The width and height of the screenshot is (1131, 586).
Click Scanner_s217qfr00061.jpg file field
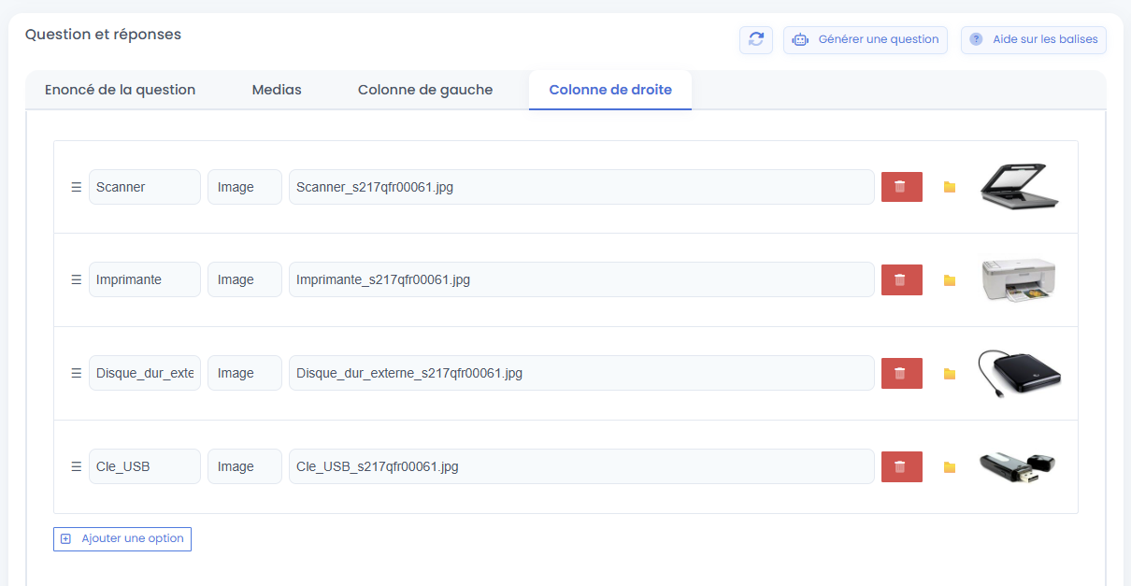[x=581, y=187]
